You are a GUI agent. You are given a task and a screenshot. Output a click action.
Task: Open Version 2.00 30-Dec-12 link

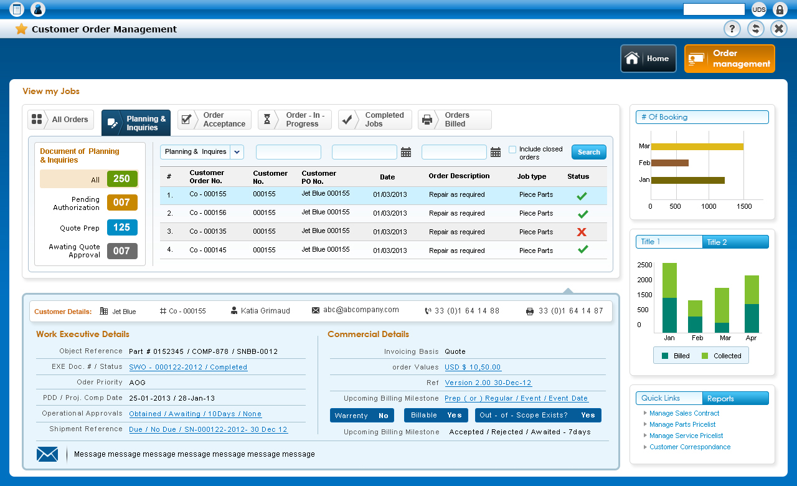pyautogui.click(x=488, y=383)
